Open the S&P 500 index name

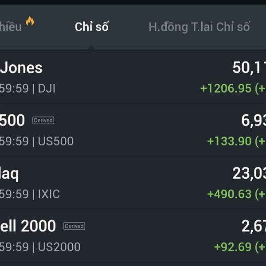12,120
